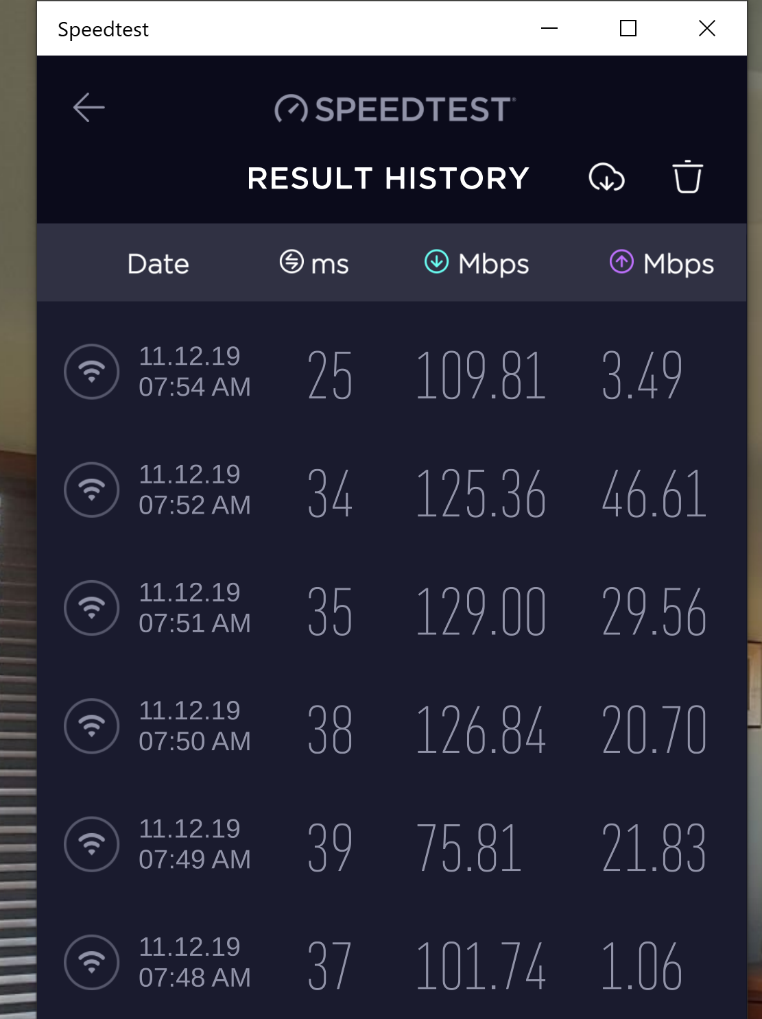This screenshot has width=762, height=1019.
Task: Click Wi-Fi icon for 07:51 AM result
Action: click(92, 608)
